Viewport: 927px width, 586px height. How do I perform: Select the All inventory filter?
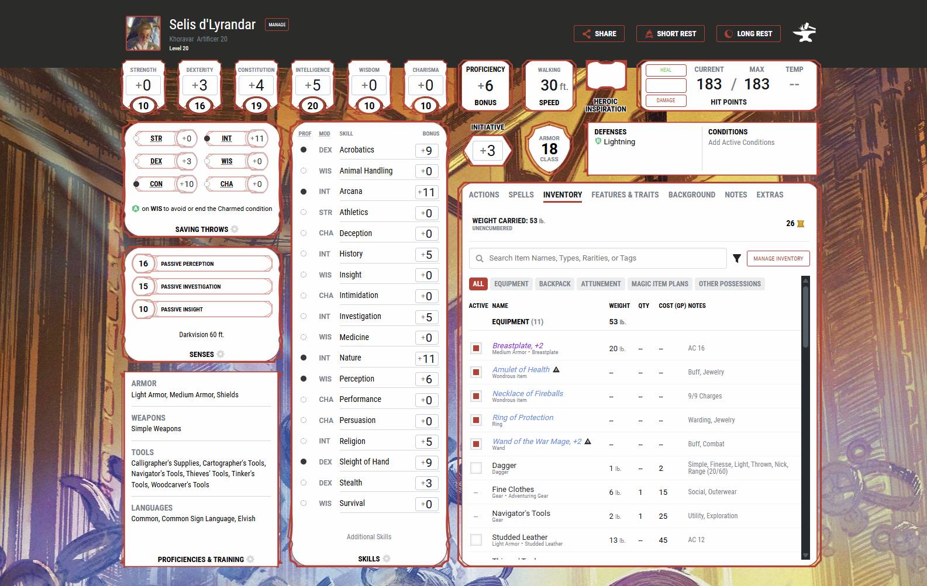tap(478, 284)
